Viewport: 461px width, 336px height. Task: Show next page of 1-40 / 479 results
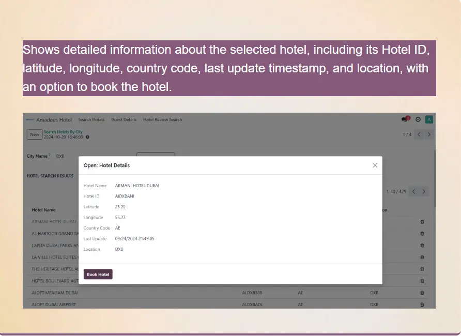(x=424, y=192)
